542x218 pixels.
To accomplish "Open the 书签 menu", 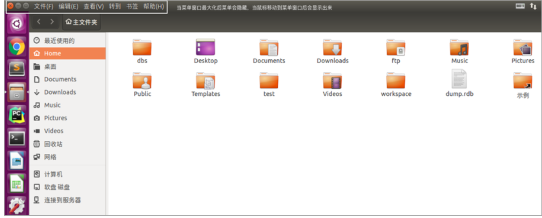I will point(132,7).
